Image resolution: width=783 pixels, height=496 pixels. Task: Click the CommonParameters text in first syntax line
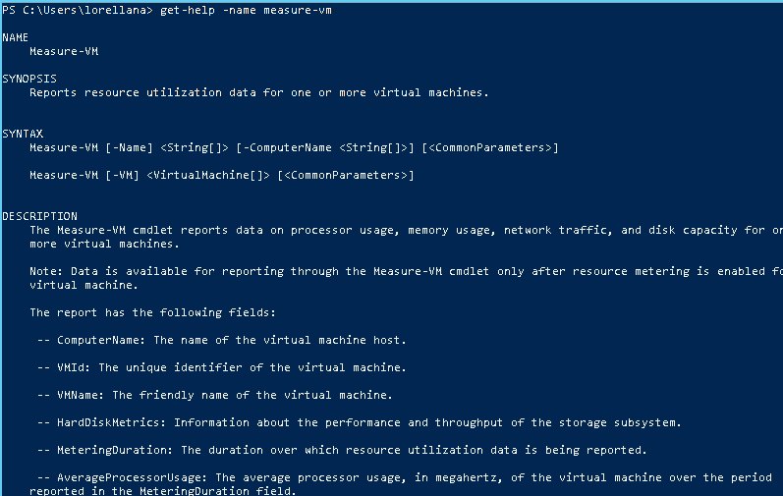pyautogui.click(x=490, y=147)
